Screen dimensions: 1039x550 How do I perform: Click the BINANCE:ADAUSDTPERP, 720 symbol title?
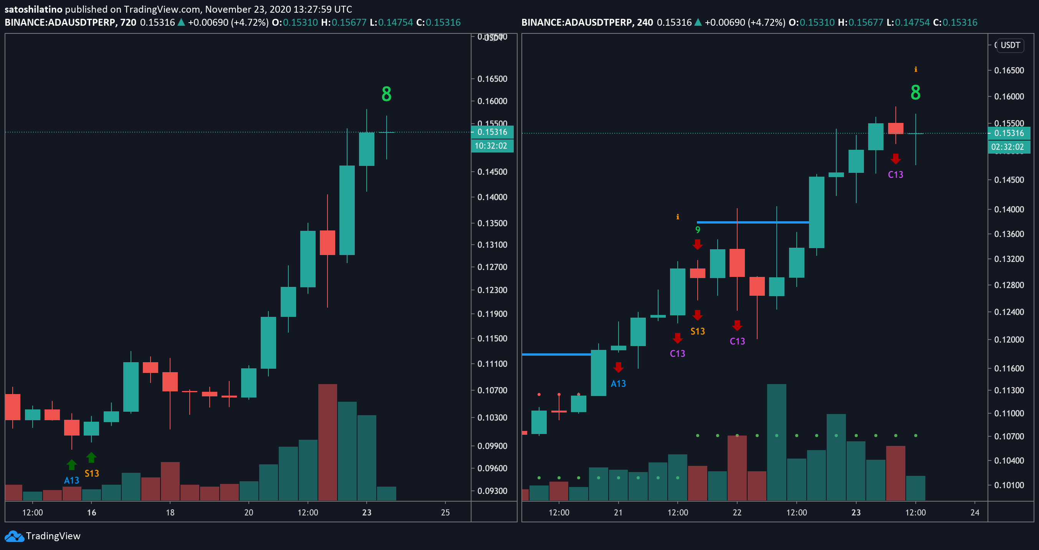tap(70, 22)
